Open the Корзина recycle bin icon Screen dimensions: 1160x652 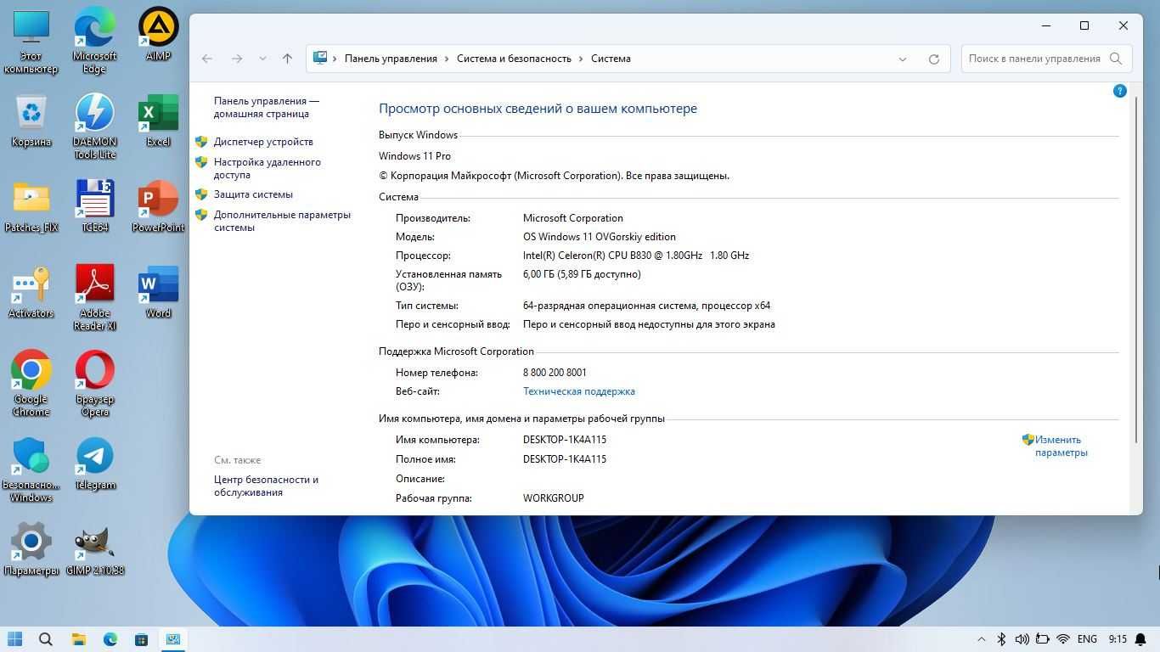[x=31, y=121]
